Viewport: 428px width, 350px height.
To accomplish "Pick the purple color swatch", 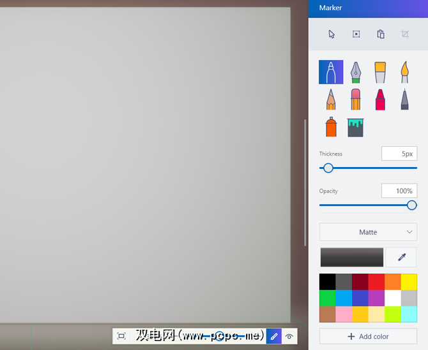I will 376,298.
